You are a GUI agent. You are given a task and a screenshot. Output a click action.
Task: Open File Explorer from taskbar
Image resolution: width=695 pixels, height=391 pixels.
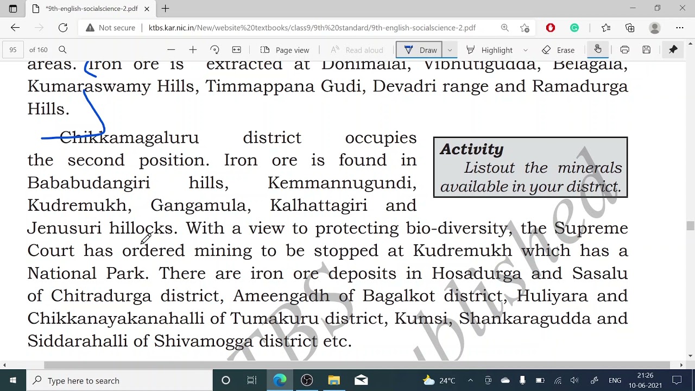[334, 380]
